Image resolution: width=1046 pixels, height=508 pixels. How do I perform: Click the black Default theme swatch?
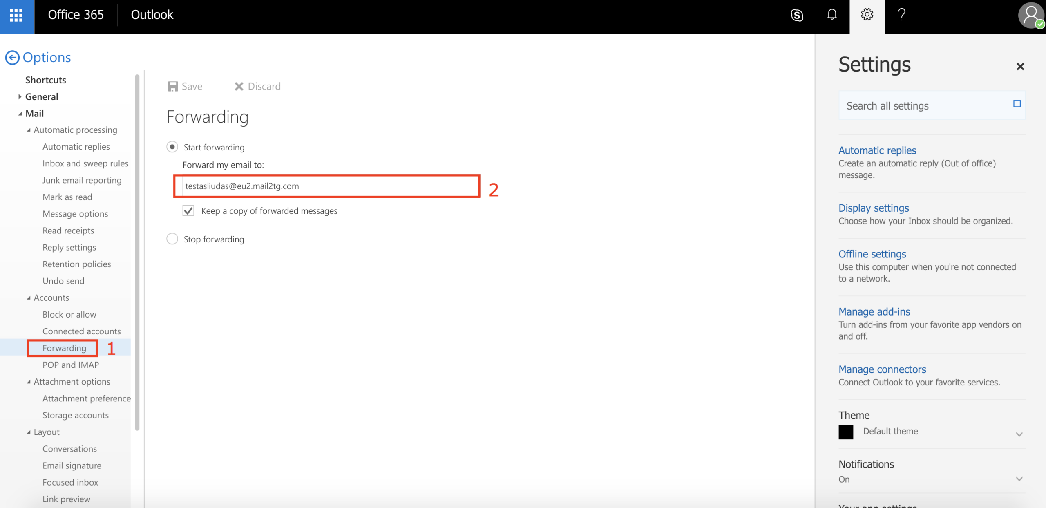click(846, 432)
